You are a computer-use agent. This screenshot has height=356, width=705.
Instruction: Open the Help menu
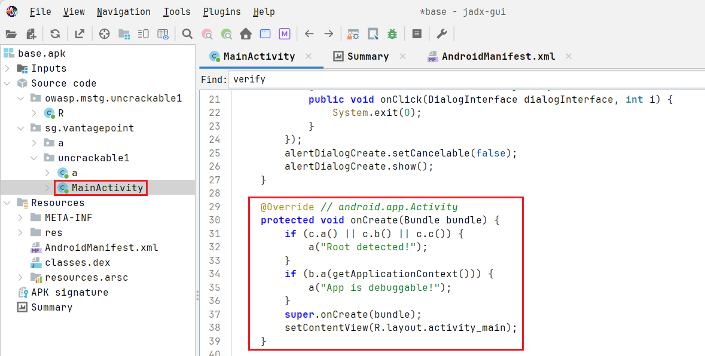(x=264, y=12)
